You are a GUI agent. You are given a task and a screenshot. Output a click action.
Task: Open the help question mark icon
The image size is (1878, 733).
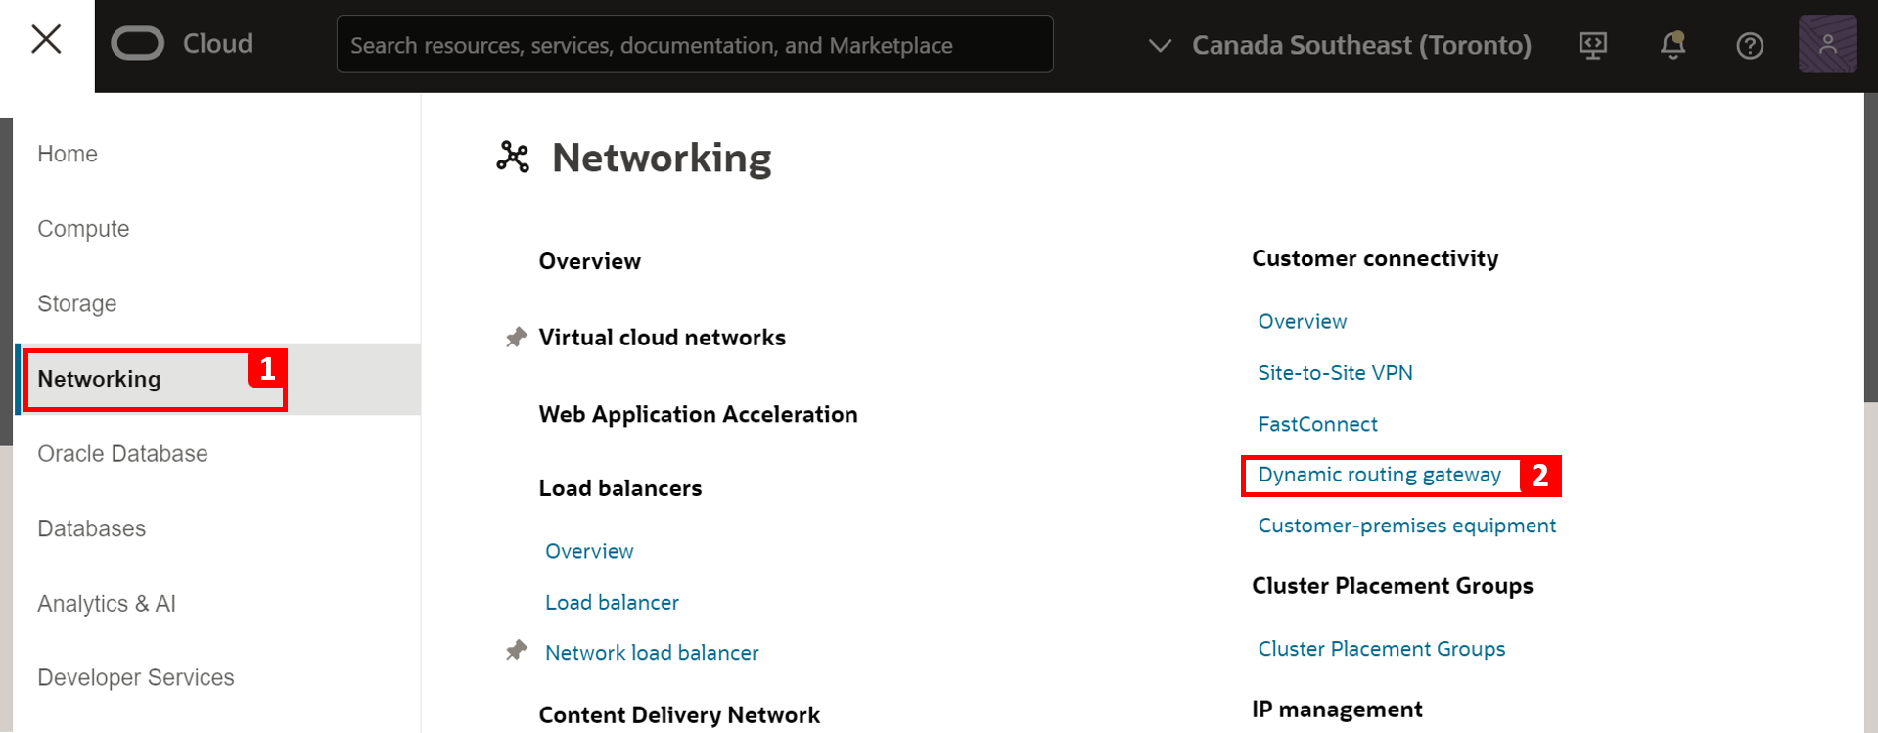point(1750,45)
